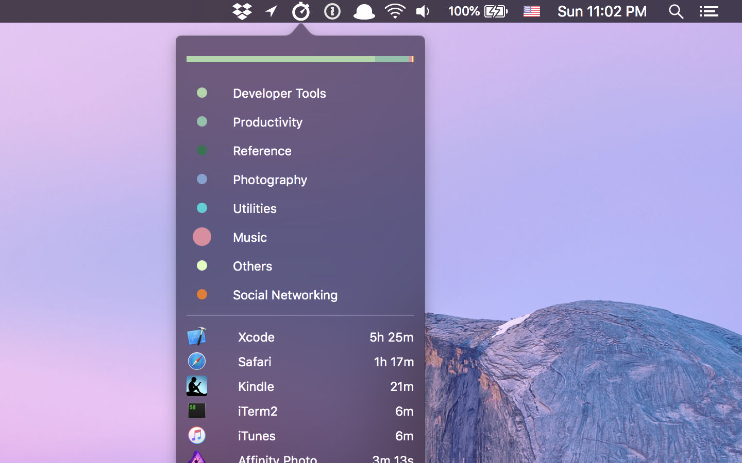Click iTerm2's 6m duration
This screenshot has width=742, height=463.
(404, 411)
